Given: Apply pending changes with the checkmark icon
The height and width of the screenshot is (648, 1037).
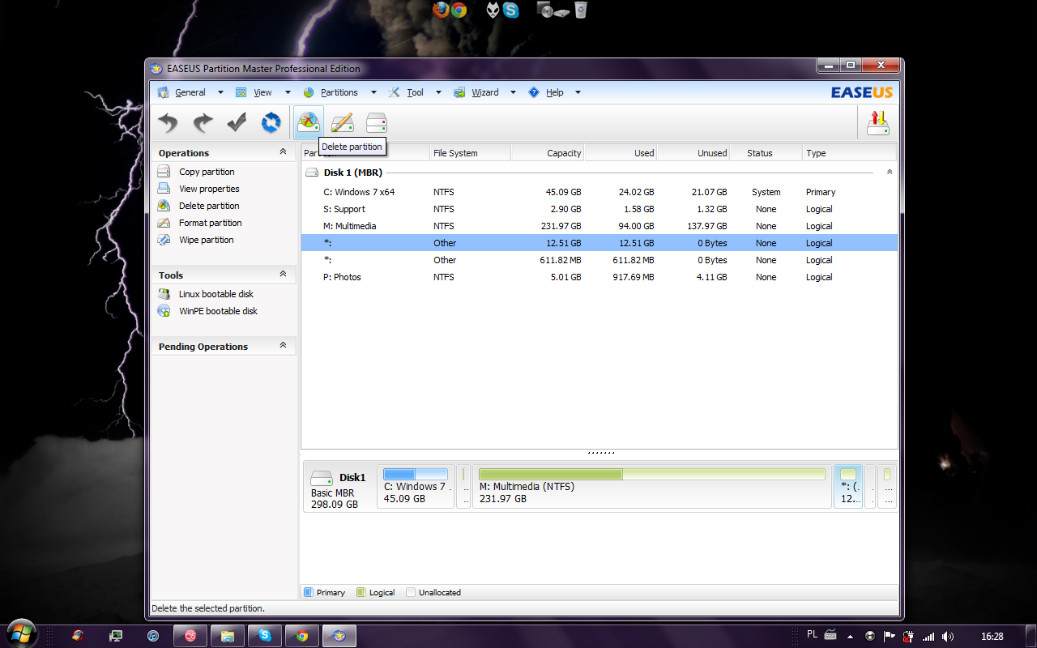Looking at the screenshot, I should 237,123.
